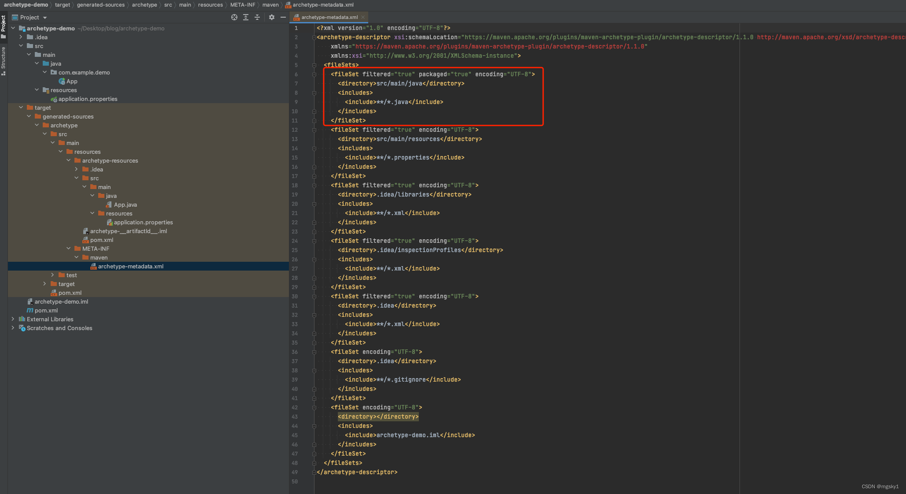Hide the Project panel with minus icon

point(283,17)
